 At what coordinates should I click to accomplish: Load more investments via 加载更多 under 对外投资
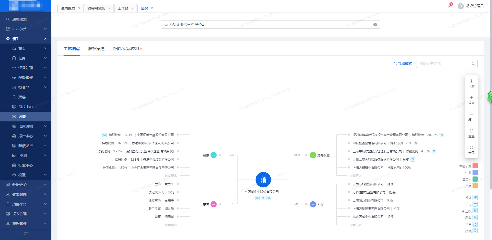tap(355, 176)
